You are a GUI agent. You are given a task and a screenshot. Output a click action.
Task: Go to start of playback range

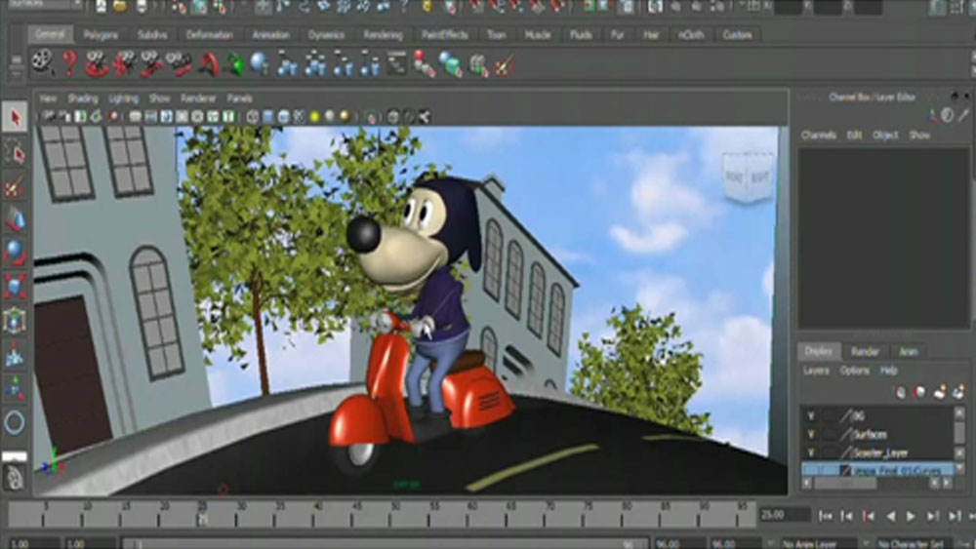tap(826, 516)
